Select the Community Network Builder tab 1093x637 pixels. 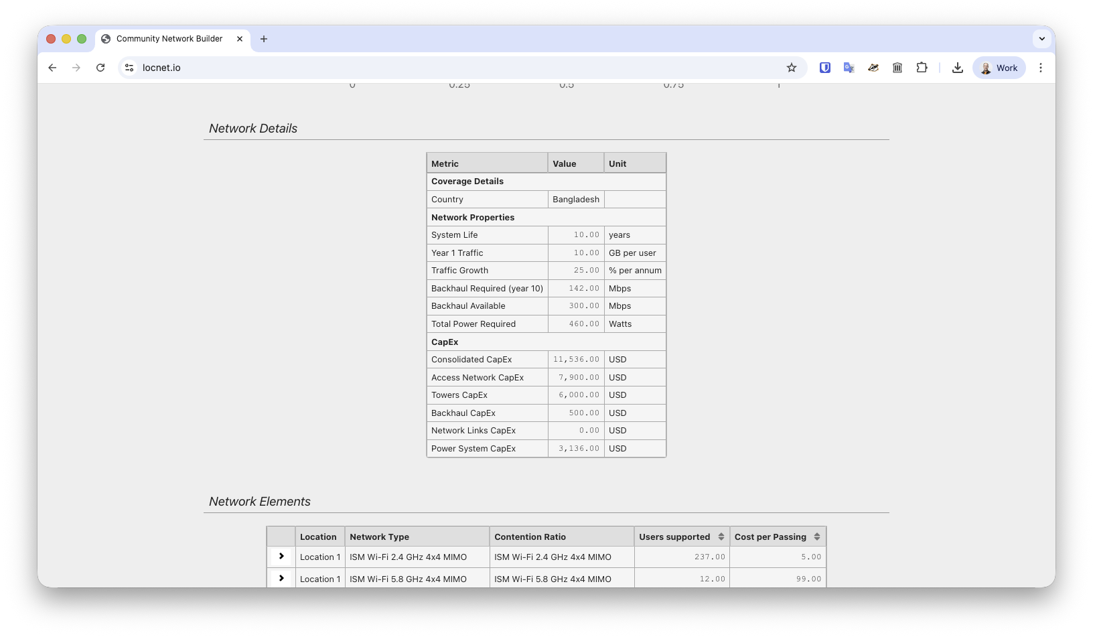169,39
